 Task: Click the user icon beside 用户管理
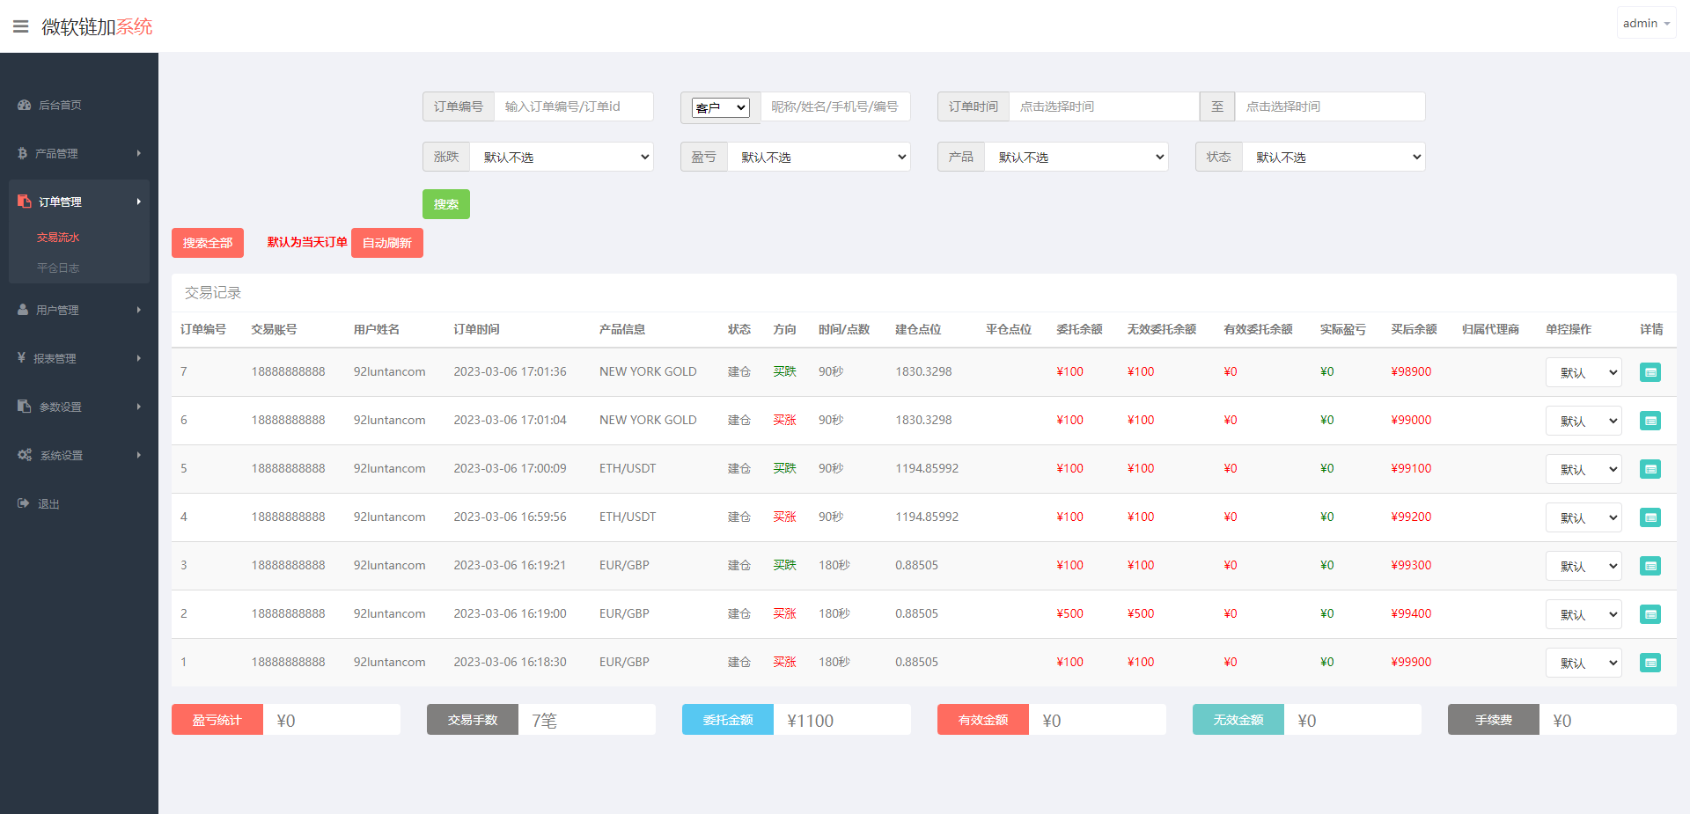point(23,310)
